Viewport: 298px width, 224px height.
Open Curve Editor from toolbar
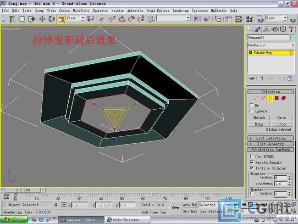(229, 19)
